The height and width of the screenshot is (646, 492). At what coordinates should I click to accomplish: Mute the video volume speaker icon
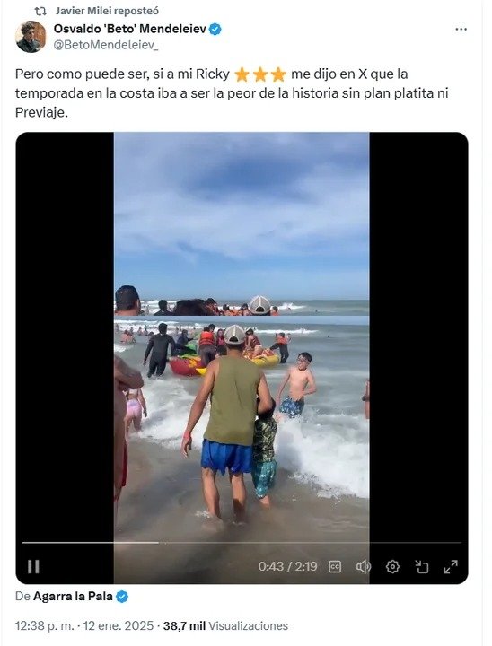364,567
